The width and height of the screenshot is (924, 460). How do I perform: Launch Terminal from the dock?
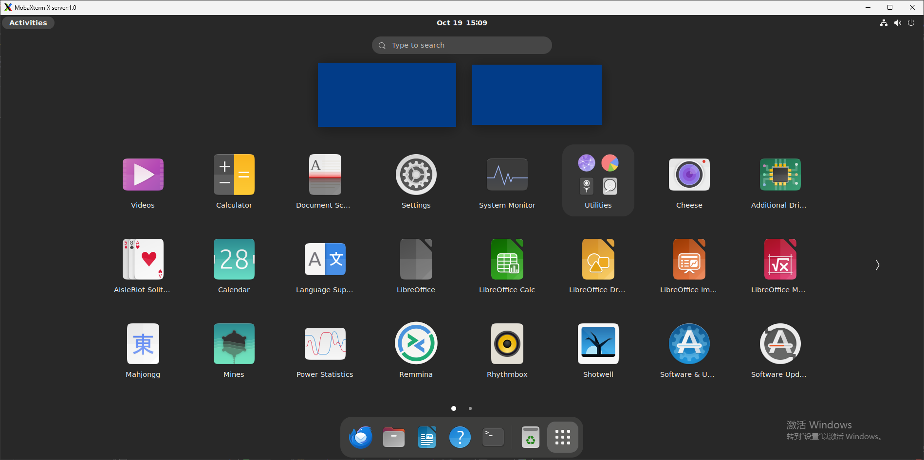[493, 437]
